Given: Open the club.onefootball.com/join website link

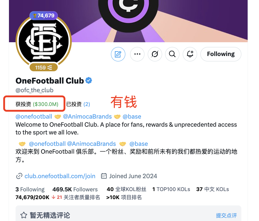Looking at the screenshot, I should pyautogui.click(x=60, y=176).
